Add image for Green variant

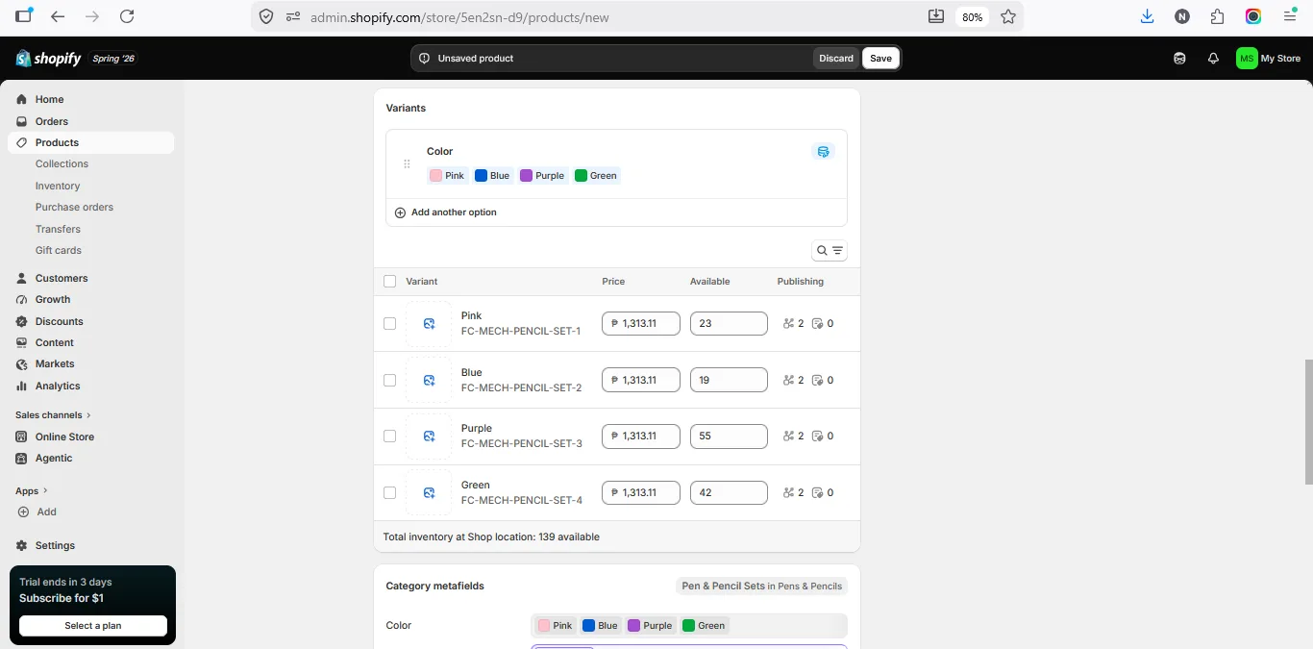point(429,493)
